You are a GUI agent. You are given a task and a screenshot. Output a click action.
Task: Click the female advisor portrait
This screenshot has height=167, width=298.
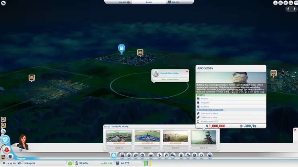[x=23, y=142]
